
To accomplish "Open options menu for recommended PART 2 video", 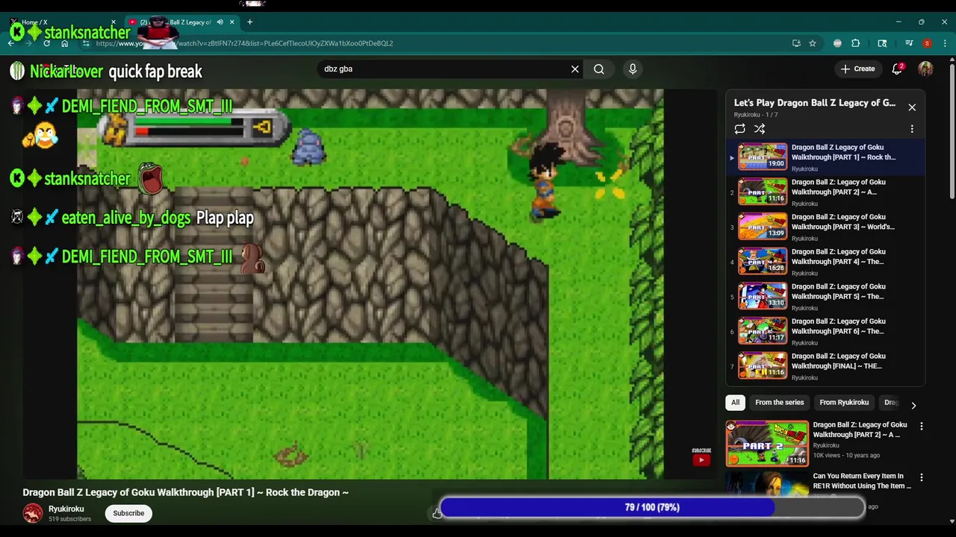I will tap(922, 426).
